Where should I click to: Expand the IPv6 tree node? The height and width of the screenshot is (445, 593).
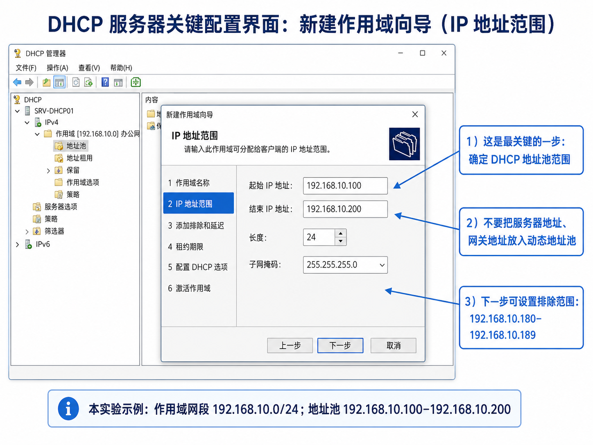(x=17, y=245)
